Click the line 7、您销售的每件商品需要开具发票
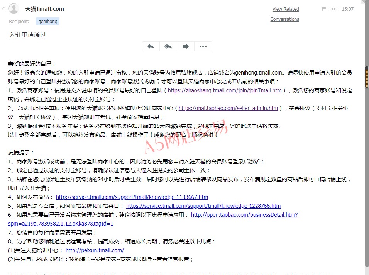Image resolution: width=369 pixels, height=275 pixels. (52, 233)
